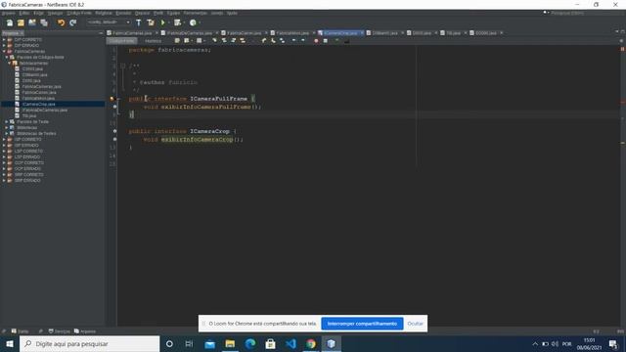
Task: Start macro recording with the red circle
Action: 316,41
